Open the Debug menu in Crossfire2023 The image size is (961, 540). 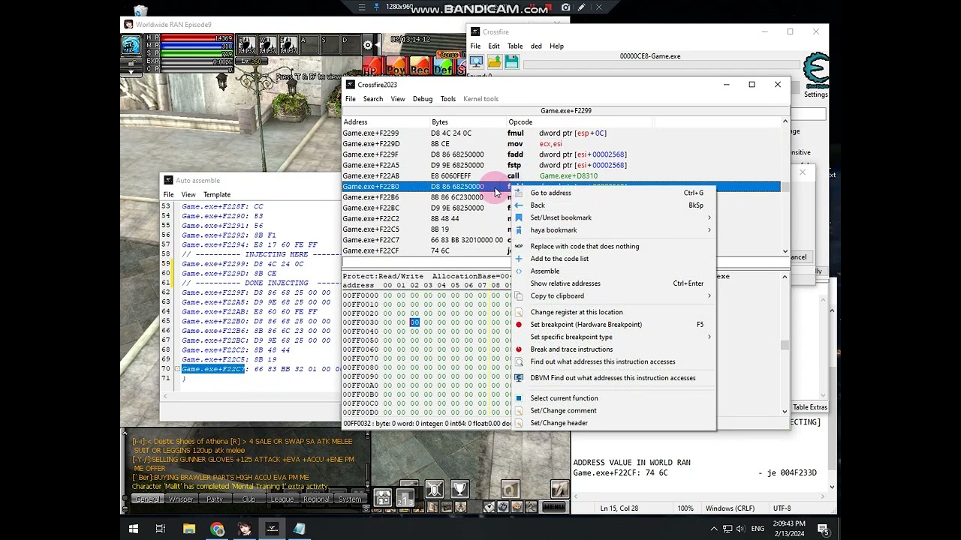(x=422, y=99)
